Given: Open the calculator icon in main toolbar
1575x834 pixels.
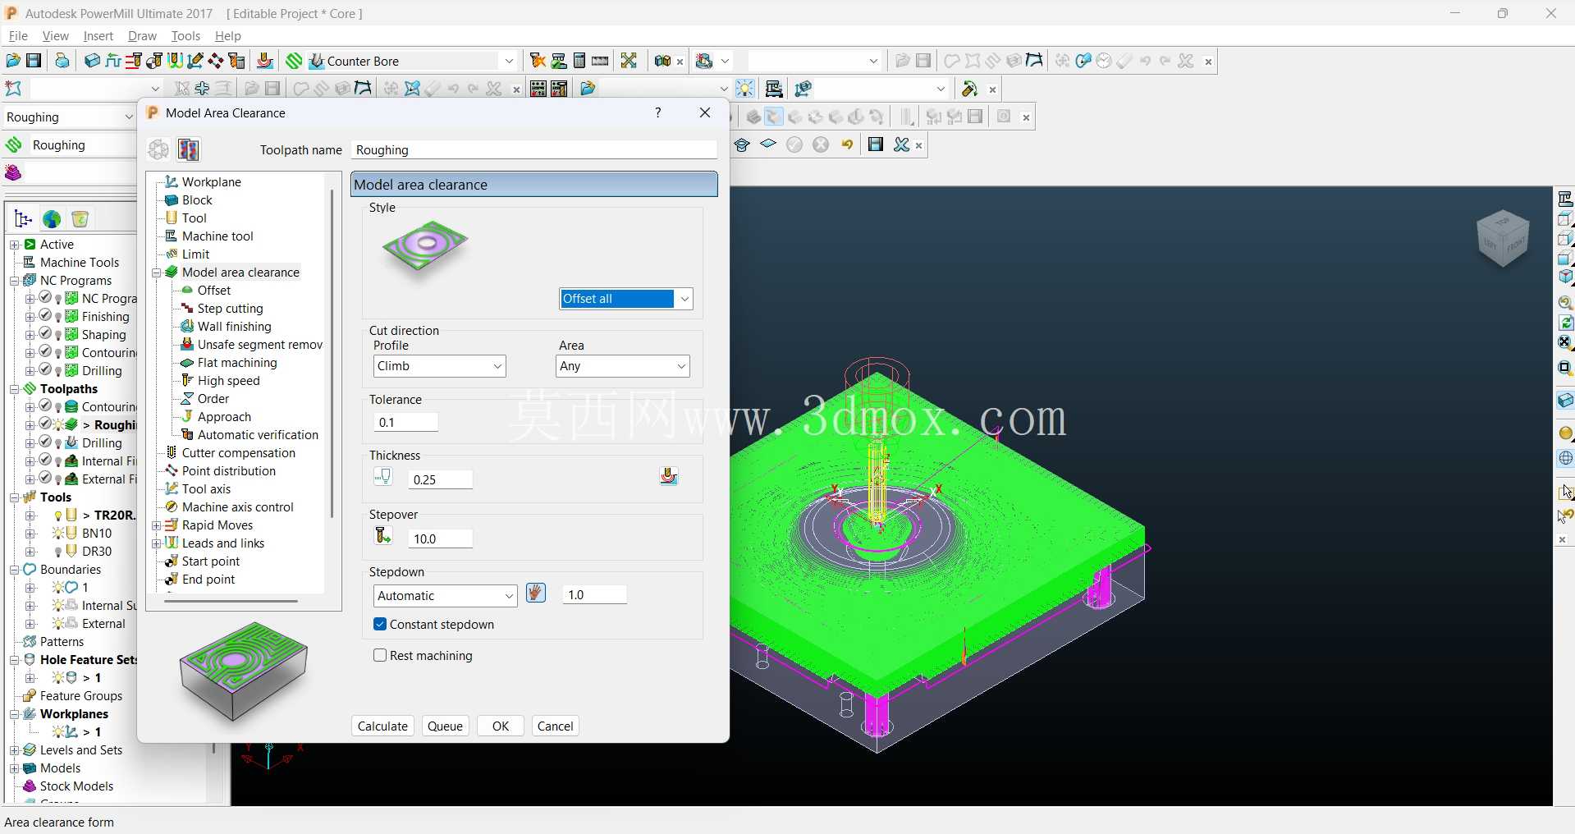Looking at the screenshot, I should tap(579, 61).
